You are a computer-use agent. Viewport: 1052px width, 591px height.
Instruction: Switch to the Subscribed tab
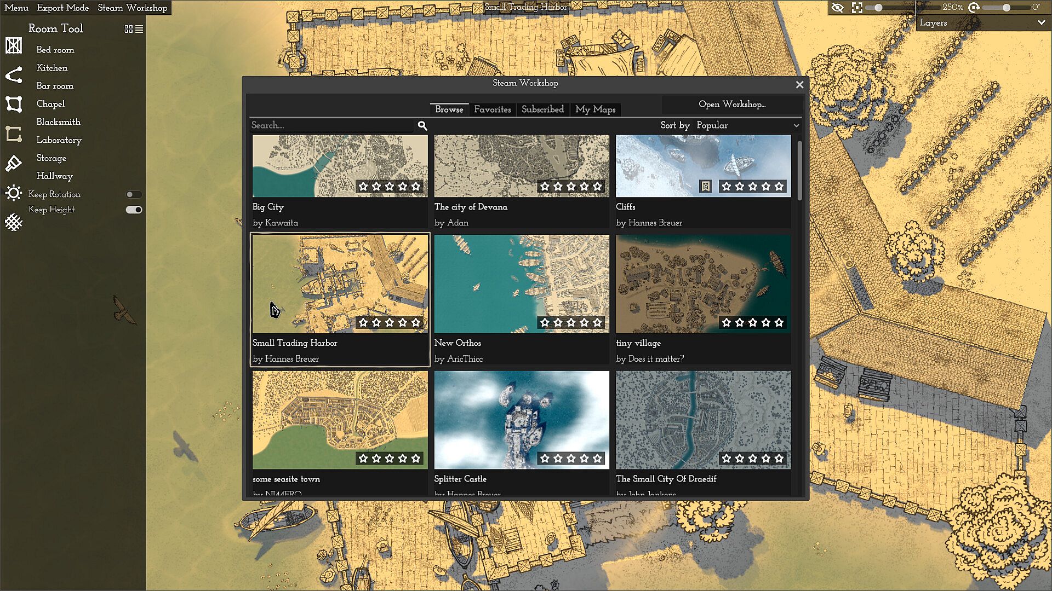coord(542,109)
